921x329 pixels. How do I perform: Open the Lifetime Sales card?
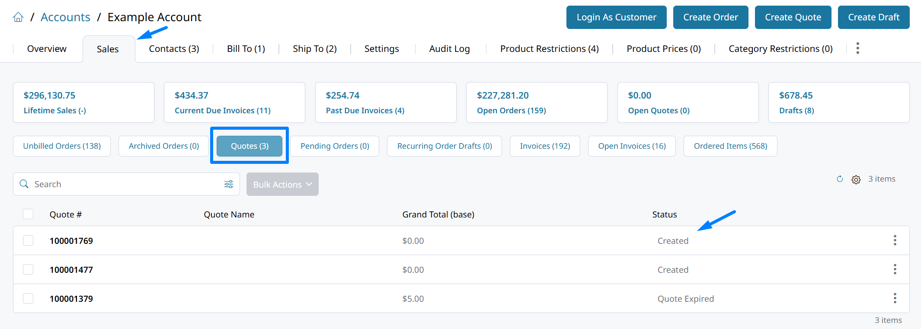tap(83, 102)
